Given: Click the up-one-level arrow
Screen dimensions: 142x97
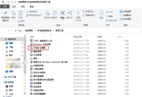Looking at the screenshot, I should (x=16, y=31).
